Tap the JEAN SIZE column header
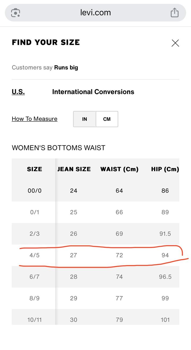 74,169
